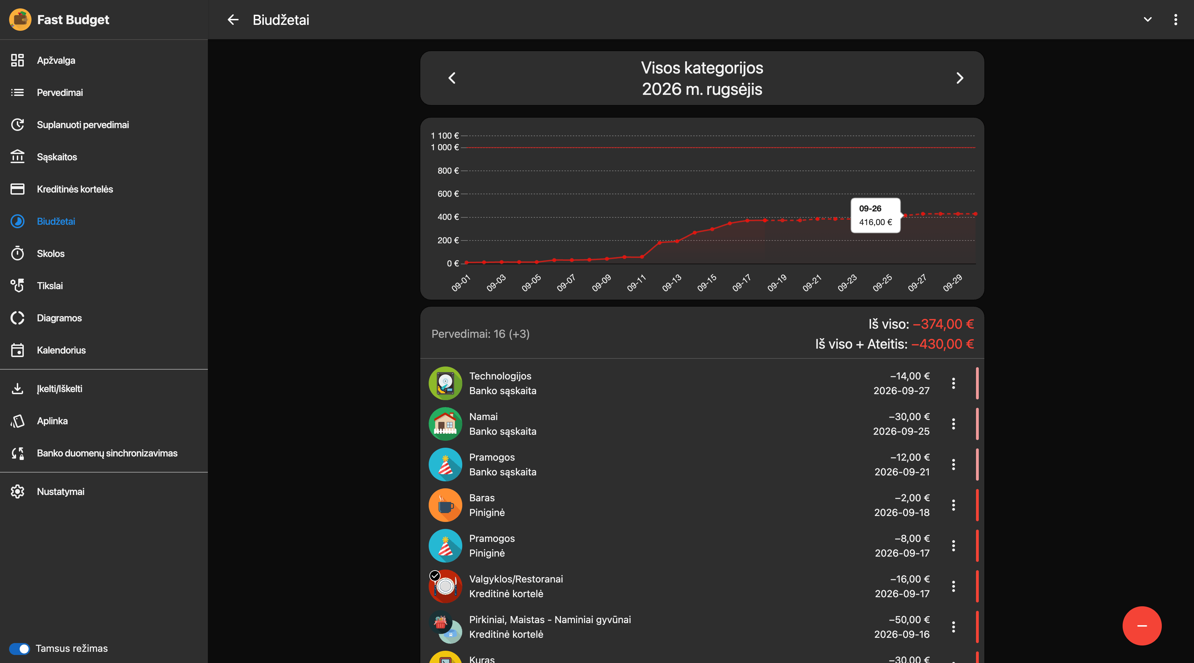Viewport: 1194px width, 663px height.
Task: Open options for Technologijos transaction
Action: tap(954, 383)
